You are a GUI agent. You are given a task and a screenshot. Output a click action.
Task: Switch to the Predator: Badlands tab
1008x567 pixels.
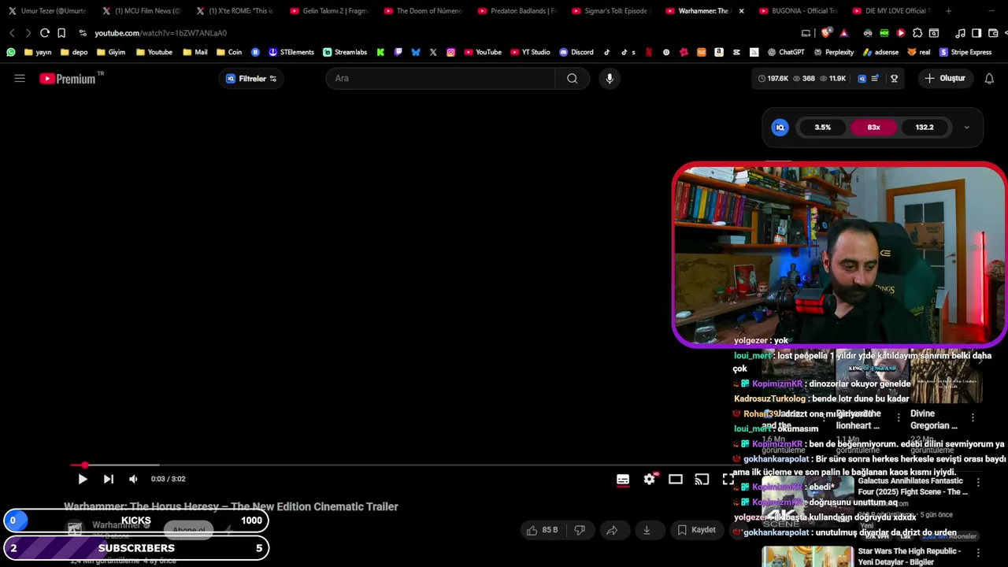(517, 11)
